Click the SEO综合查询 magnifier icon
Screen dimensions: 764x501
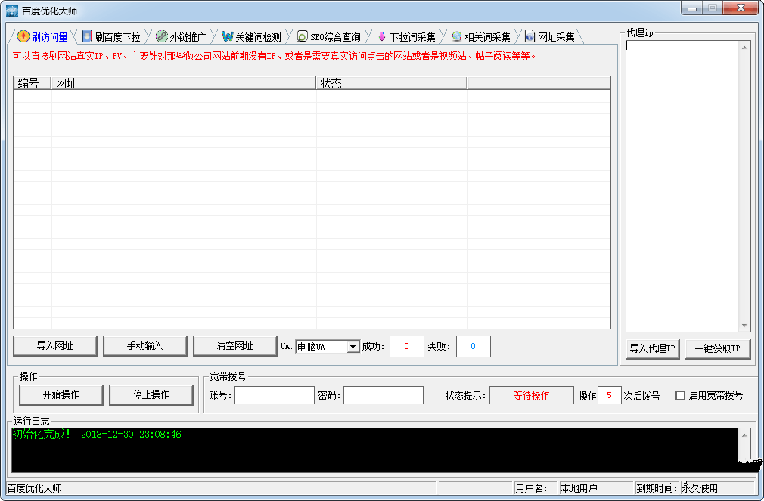point(302,36)
